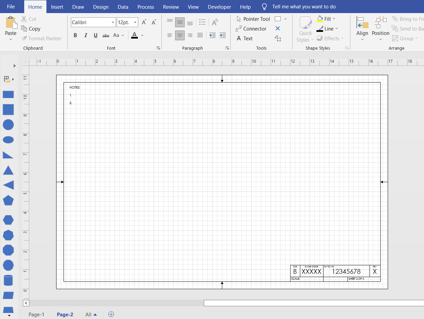
Task: Click the font color swatch
Action: tap(134, 35)
